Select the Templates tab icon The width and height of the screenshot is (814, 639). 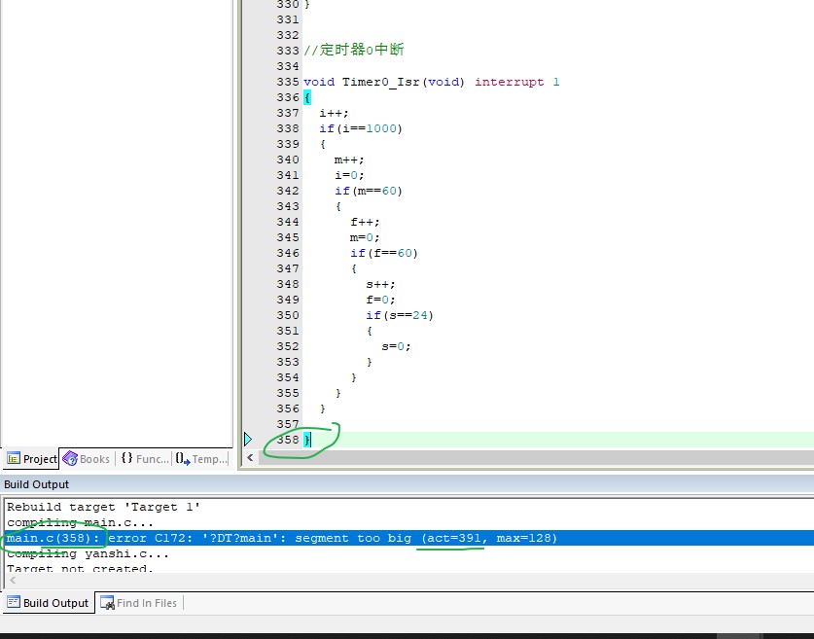[182, 458]
